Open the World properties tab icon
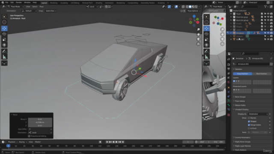This screenshot has height=154, width=274. 229,82
